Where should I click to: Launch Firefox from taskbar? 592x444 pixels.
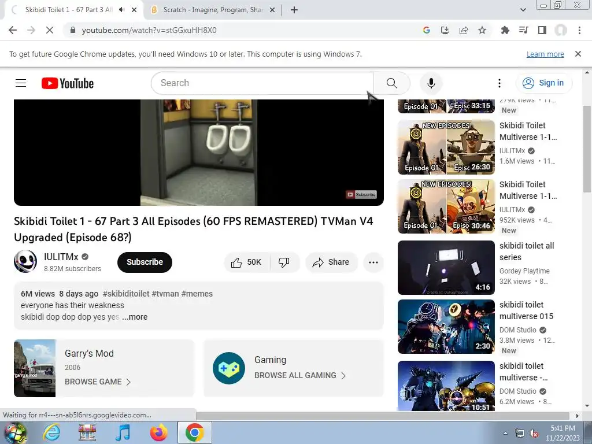(158, 432)
